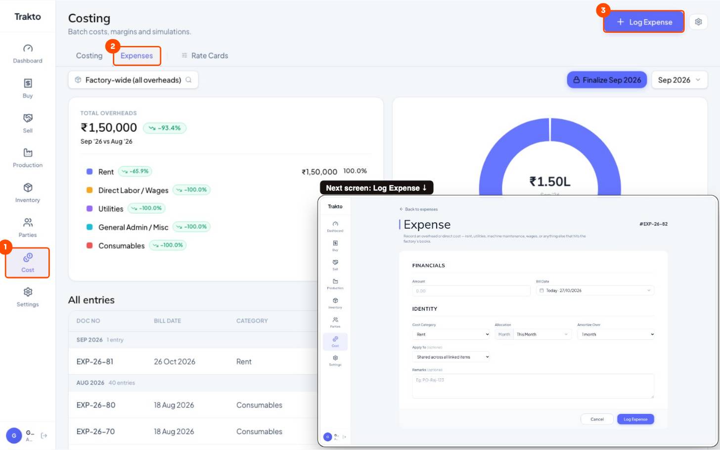Click the SEP 2026 group row
Image resolution: width=720 pixels, height=450 pixels.
[x=193, y=340]
